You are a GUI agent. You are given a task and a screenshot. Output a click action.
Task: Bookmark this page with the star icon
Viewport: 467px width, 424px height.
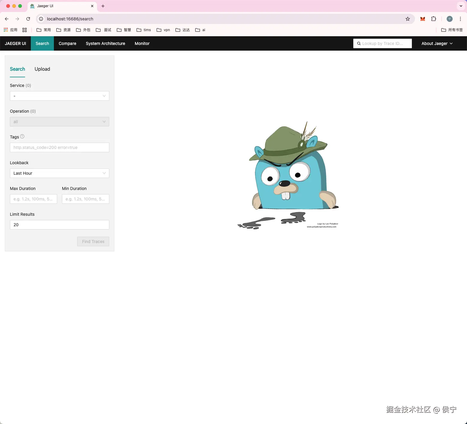(x=408, y=19)
